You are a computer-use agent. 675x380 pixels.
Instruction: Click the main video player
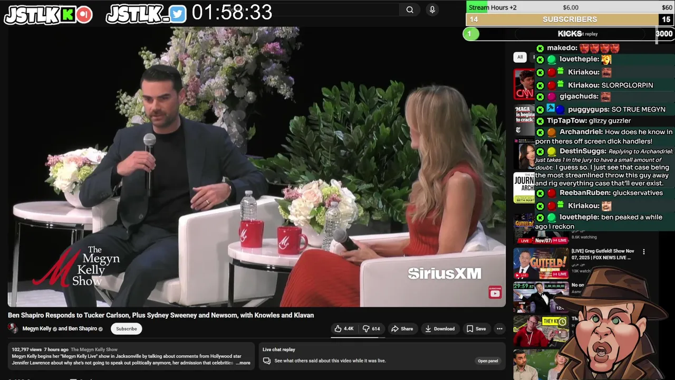coord(256,167)
